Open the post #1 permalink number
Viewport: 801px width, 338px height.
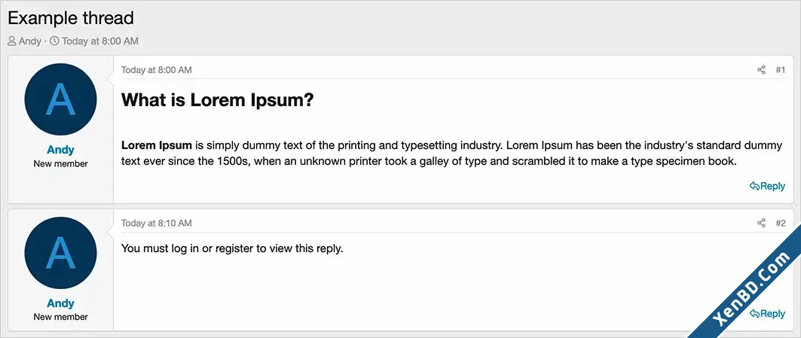point(781,70)
